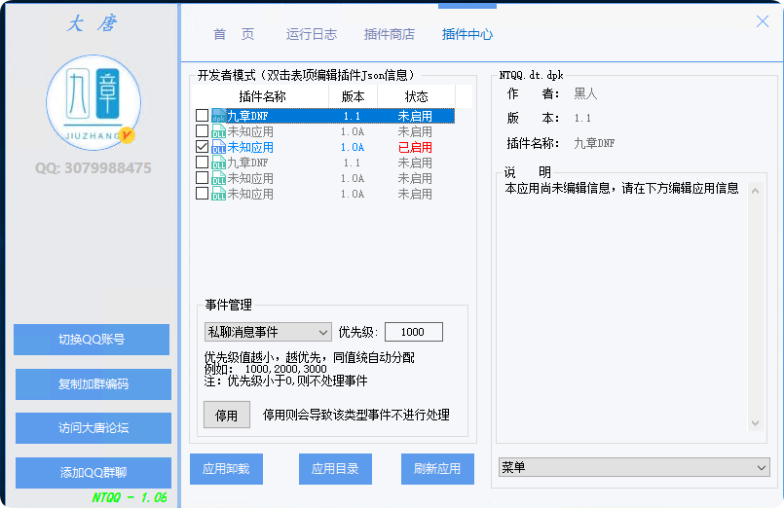Close the window with the X icon
This screenshot has height=508, width=784.
763,21
